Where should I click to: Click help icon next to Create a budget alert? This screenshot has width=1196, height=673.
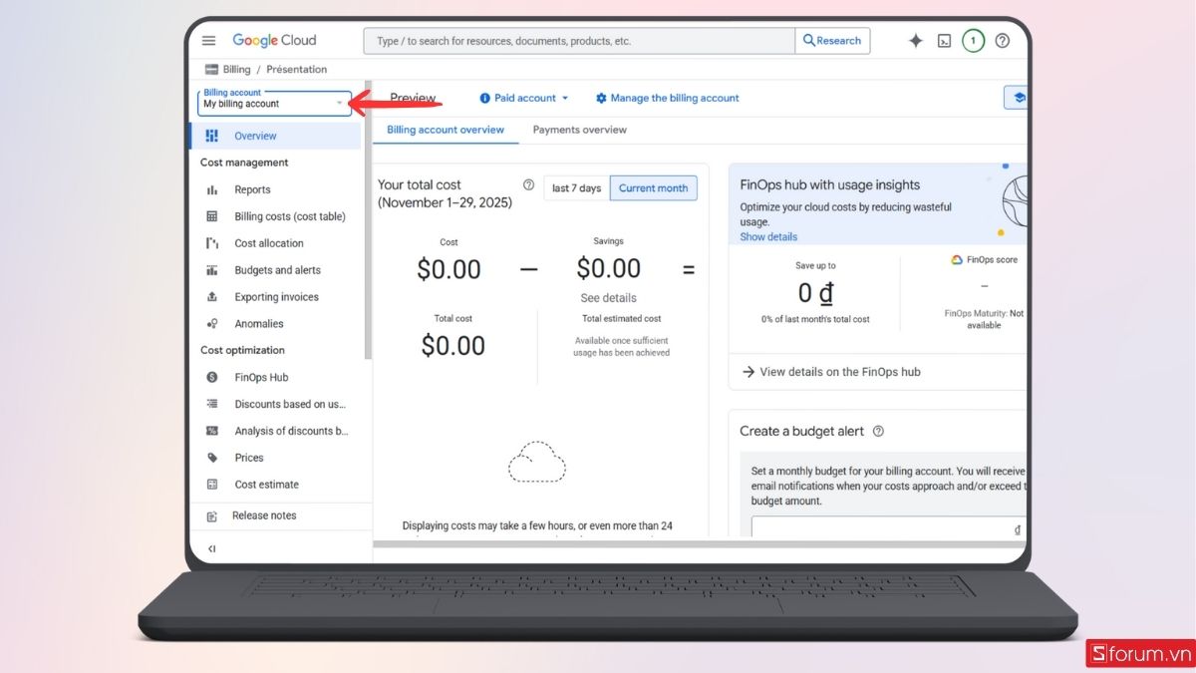(x=878, y=432)
